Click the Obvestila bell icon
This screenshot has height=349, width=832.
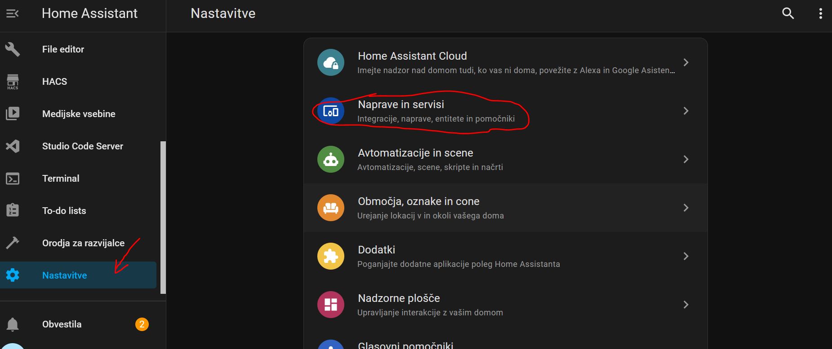tap(13, 324)
